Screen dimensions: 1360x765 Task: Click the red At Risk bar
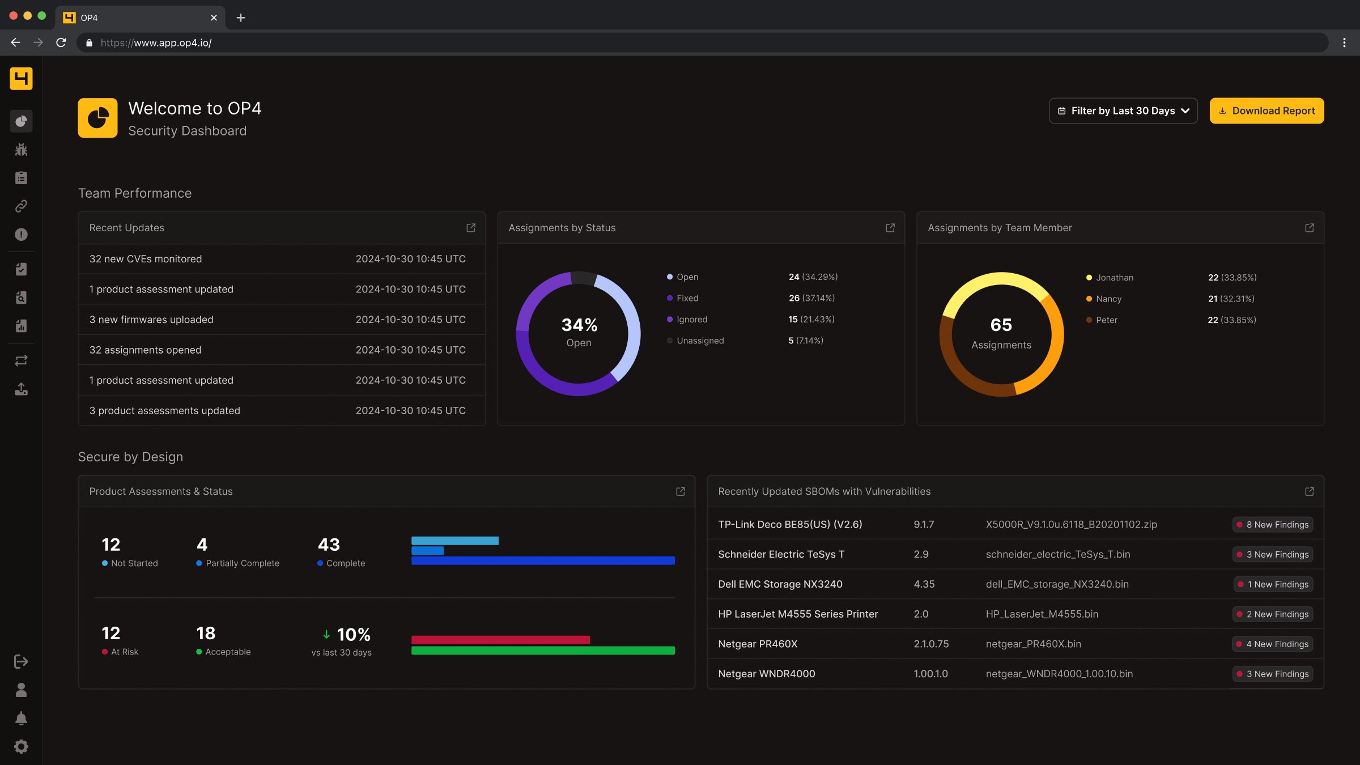click(x=500, y=640)
